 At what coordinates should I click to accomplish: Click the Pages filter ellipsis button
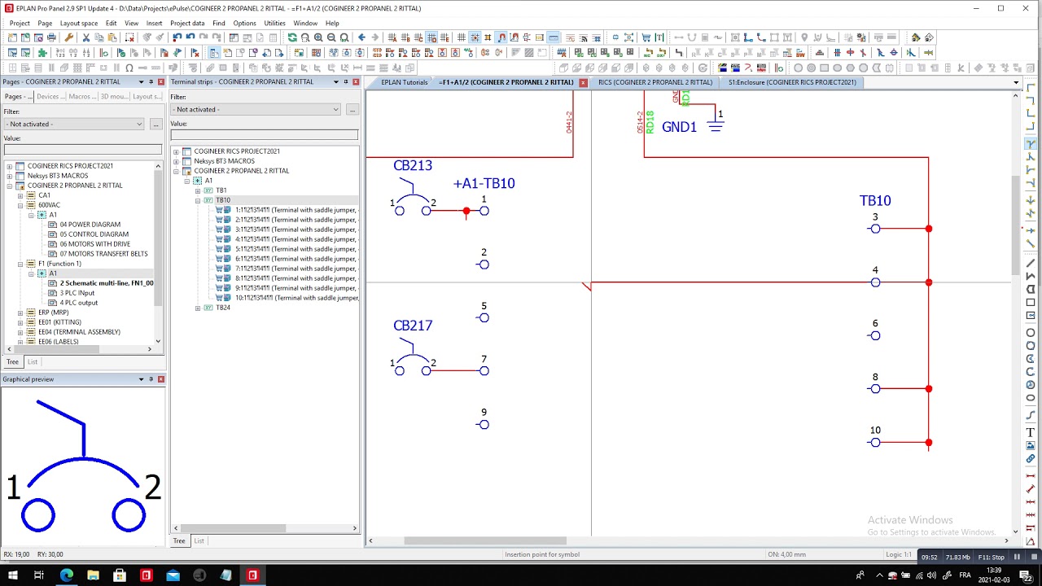[155, 124]
